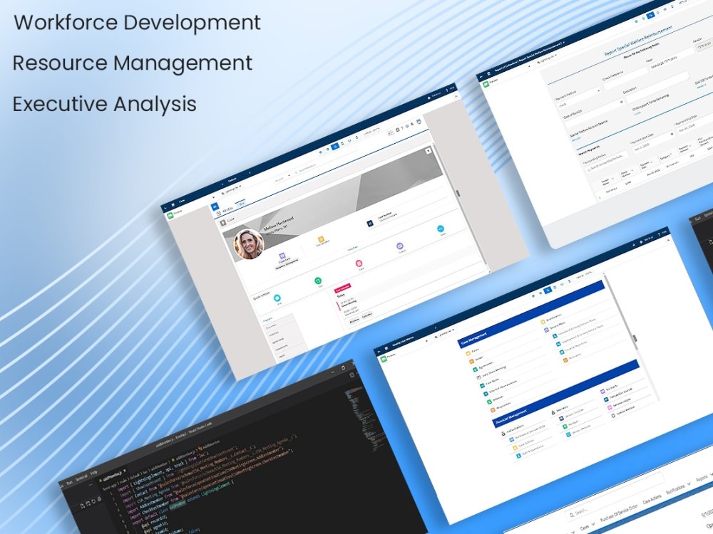Click the All Events button under today's meetings
This screenshot has width=713, height=534.
pos(354,320)
